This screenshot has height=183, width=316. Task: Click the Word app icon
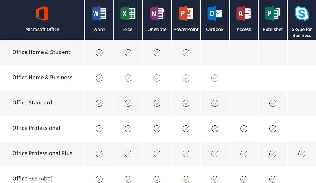tap(99, 14)
